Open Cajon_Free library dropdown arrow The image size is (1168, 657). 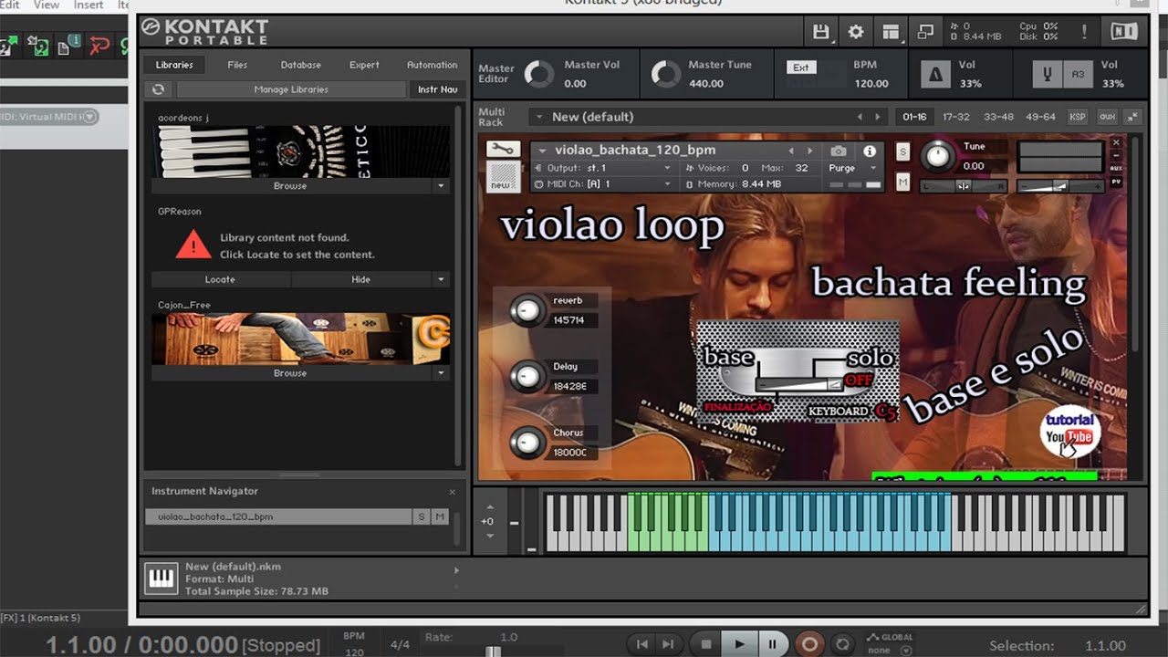coord(441,373)
